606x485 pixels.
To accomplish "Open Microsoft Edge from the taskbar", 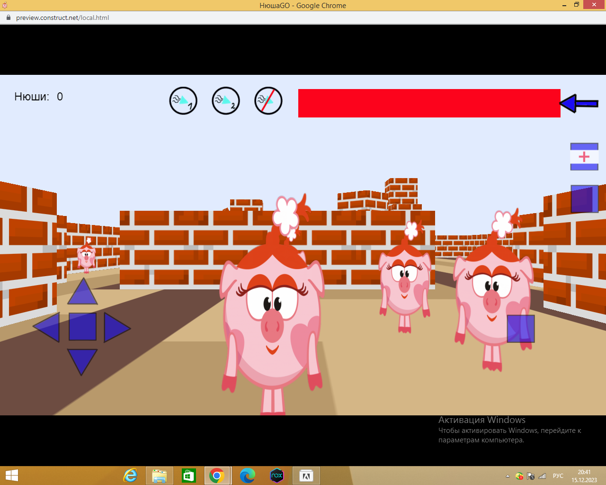I will tap(248, 476).
